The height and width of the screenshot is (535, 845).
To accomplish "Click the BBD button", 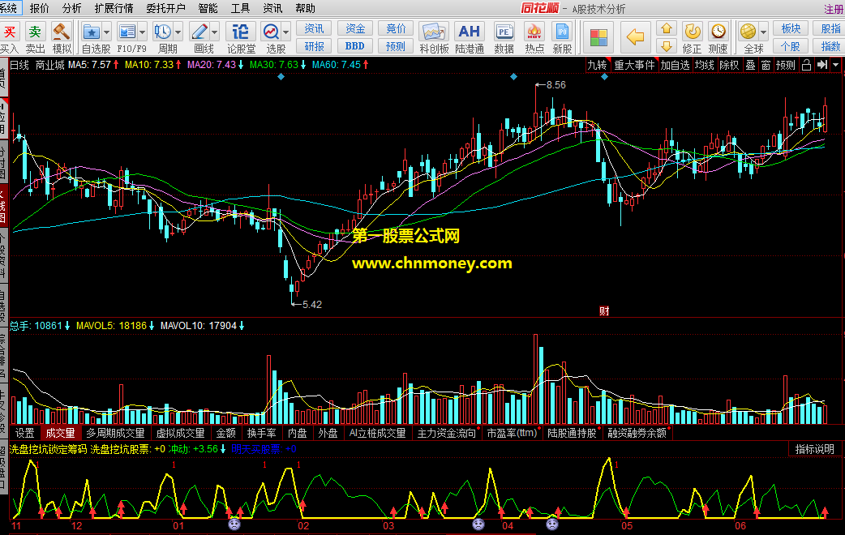I will (x=354, y=46).
